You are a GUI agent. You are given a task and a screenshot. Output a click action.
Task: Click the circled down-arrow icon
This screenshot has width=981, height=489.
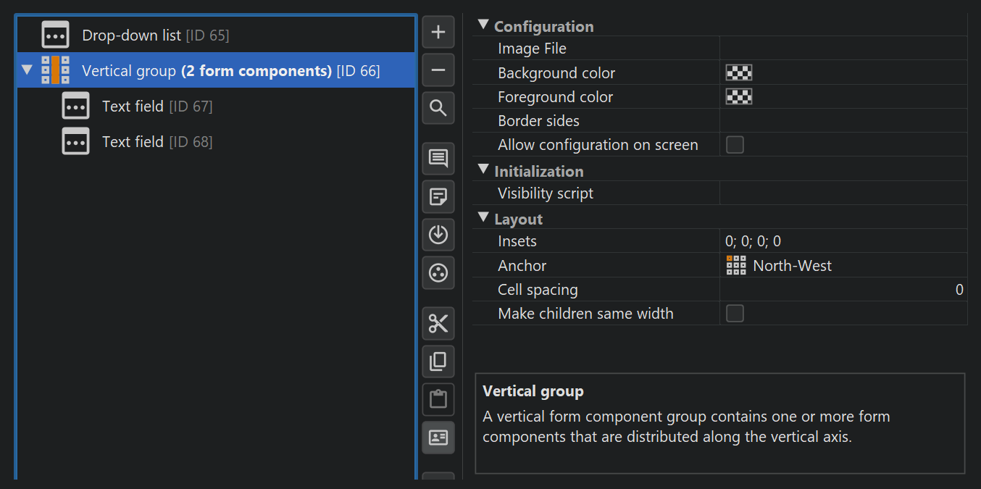click(x=438, y=235)
